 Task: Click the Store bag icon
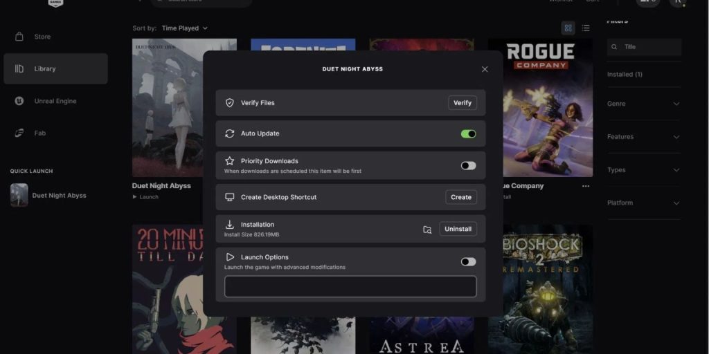tap(19, 37)
